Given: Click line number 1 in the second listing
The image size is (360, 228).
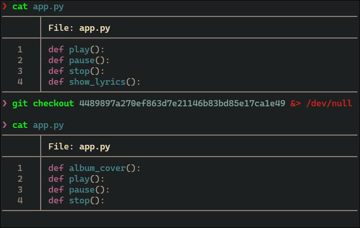Looking at the screenshot, I should tap(20, 168).
